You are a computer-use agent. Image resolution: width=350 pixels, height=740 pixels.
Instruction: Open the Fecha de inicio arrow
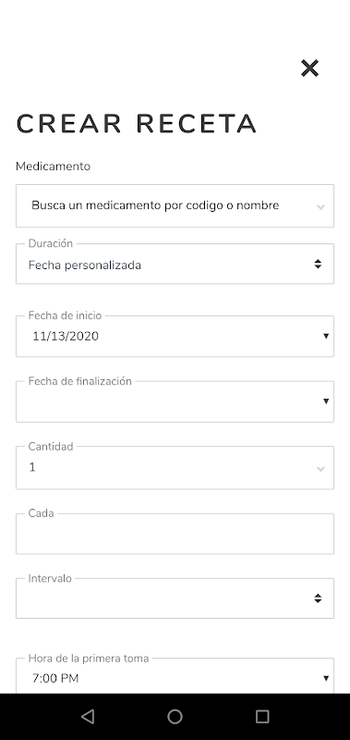click(x=325, y=337)
